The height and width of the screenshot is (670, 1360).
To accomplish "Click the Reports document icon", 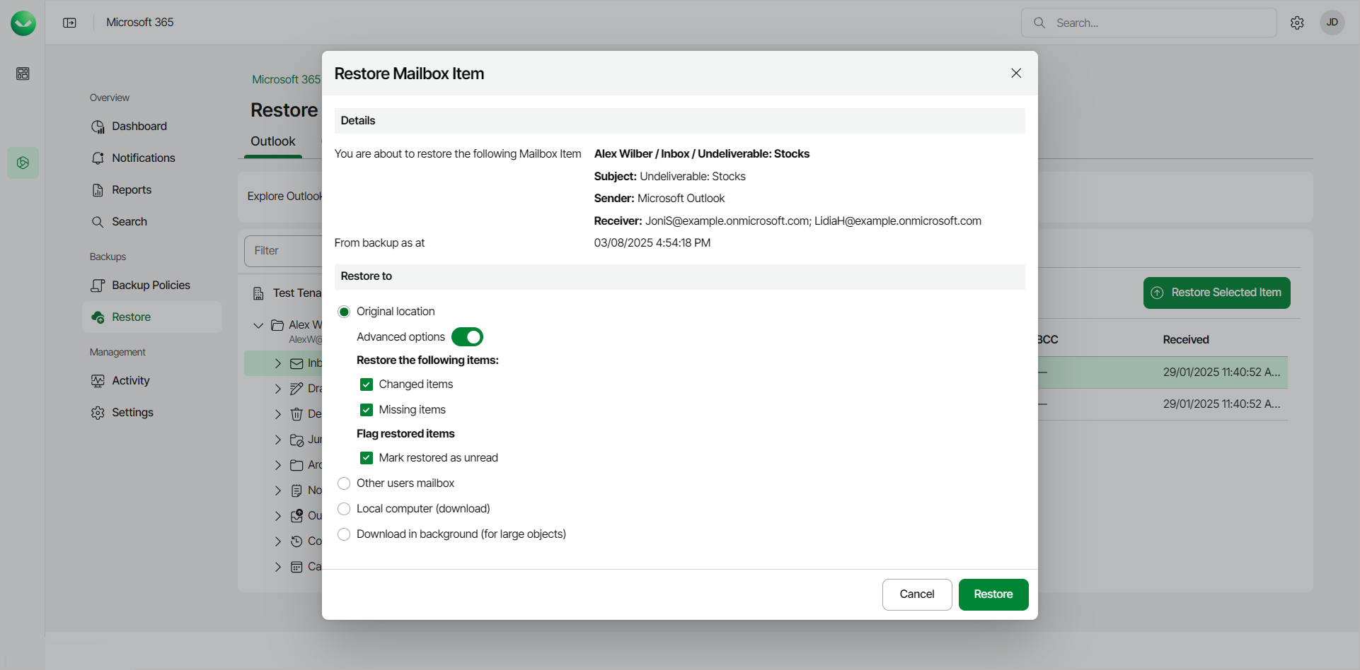I will [x=98, y=190].
